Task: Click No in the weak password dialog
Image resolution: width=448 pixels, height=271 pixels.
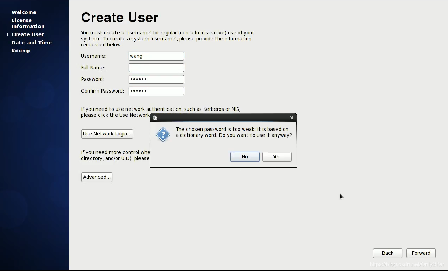Action: (245, 157)
